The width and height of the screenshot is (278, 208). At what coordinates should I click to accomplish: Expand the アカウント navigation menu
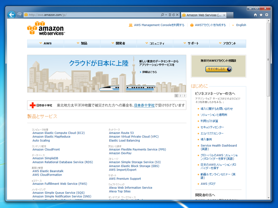[228, 43]
